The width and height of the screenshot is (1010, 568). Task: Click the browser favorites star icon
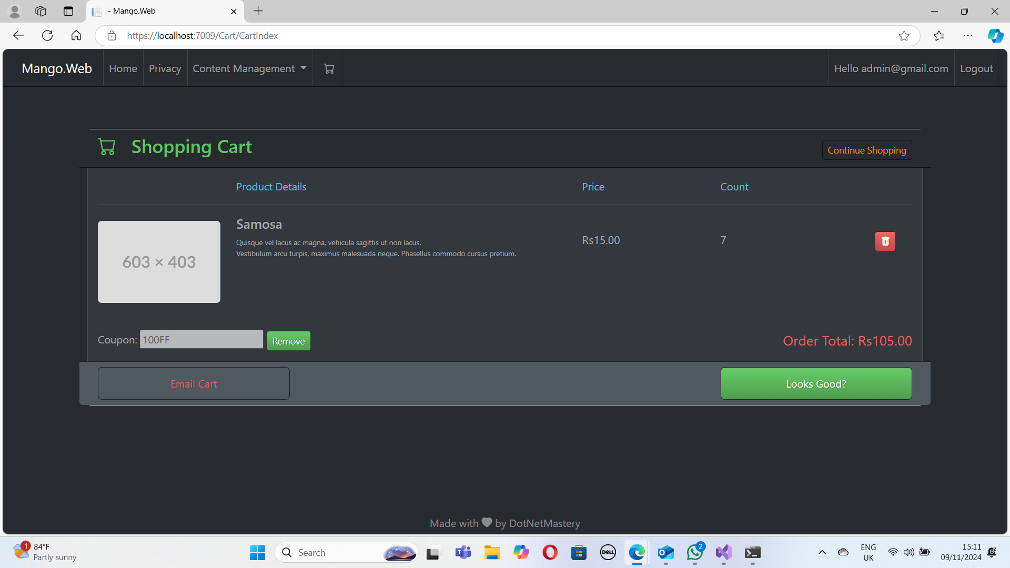point(905,35)
